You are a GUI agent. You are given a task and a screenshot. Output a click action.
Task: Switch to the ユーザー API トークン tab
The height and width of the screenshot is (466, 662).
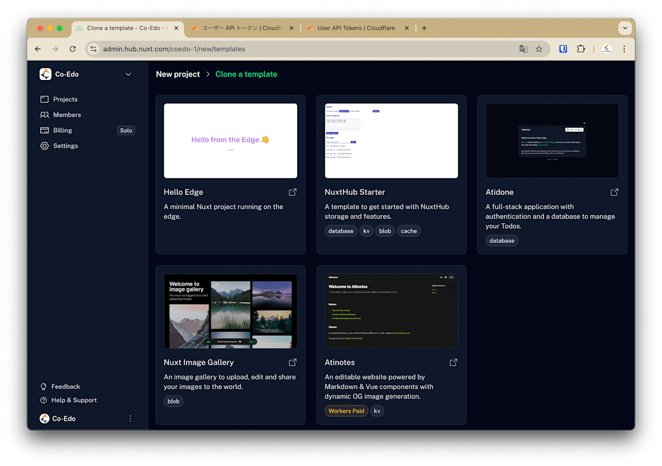coord(243,28)
